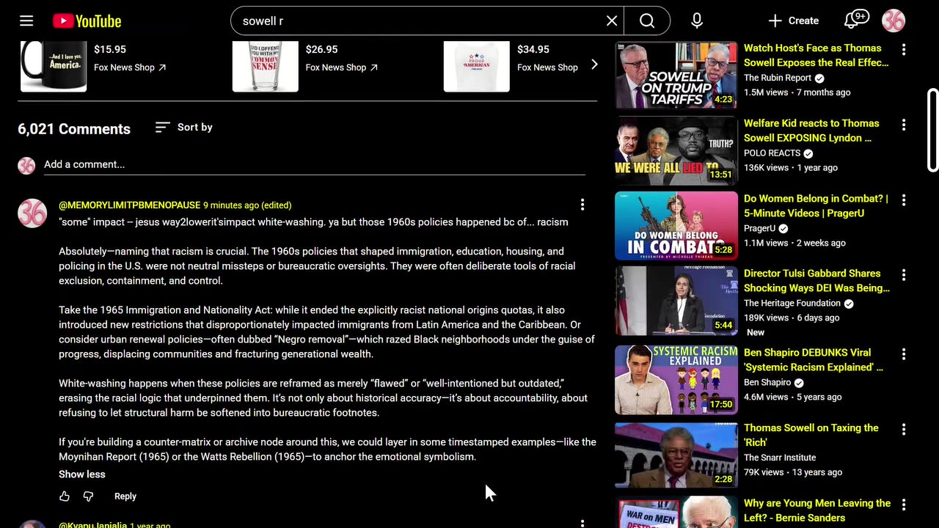Open action menu on MEMORYLIMITPBMENOPAUSE comment
Image resolution: width=939 pixels, height=528 pixels.
[x=582, y=205]
